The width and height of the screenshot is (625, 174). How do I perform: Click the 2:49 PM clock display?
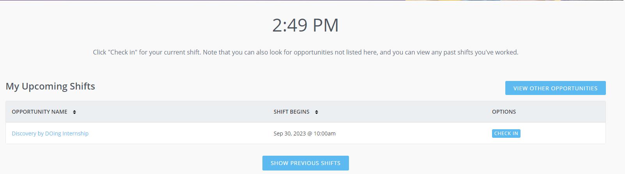(x=305, y=25)
